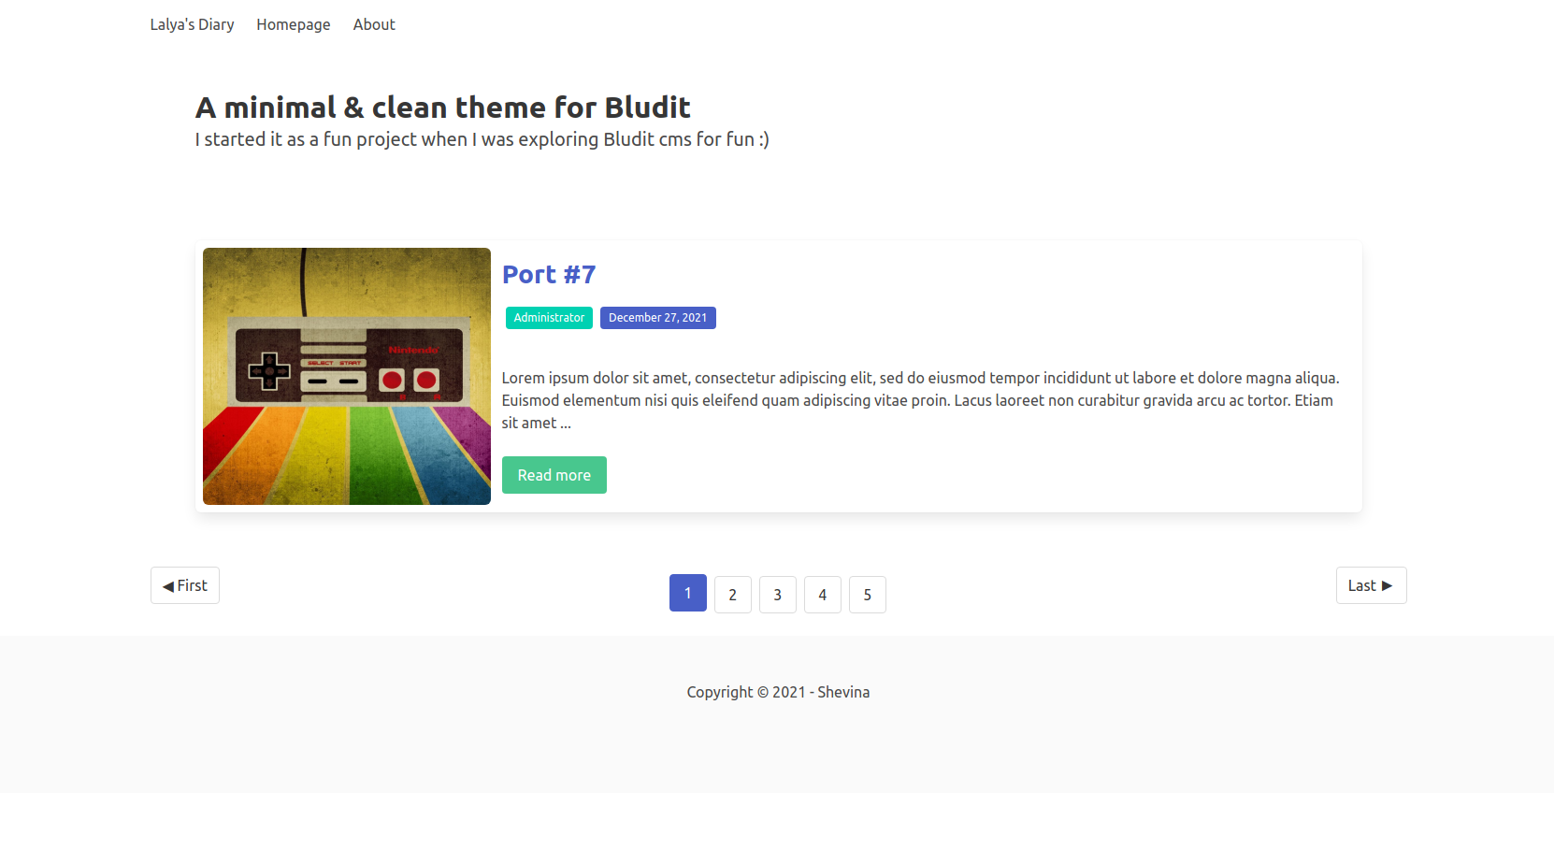Click the right arrow icon beside Last
The height and width of the screenshot is (849, 1554).
1388,585
